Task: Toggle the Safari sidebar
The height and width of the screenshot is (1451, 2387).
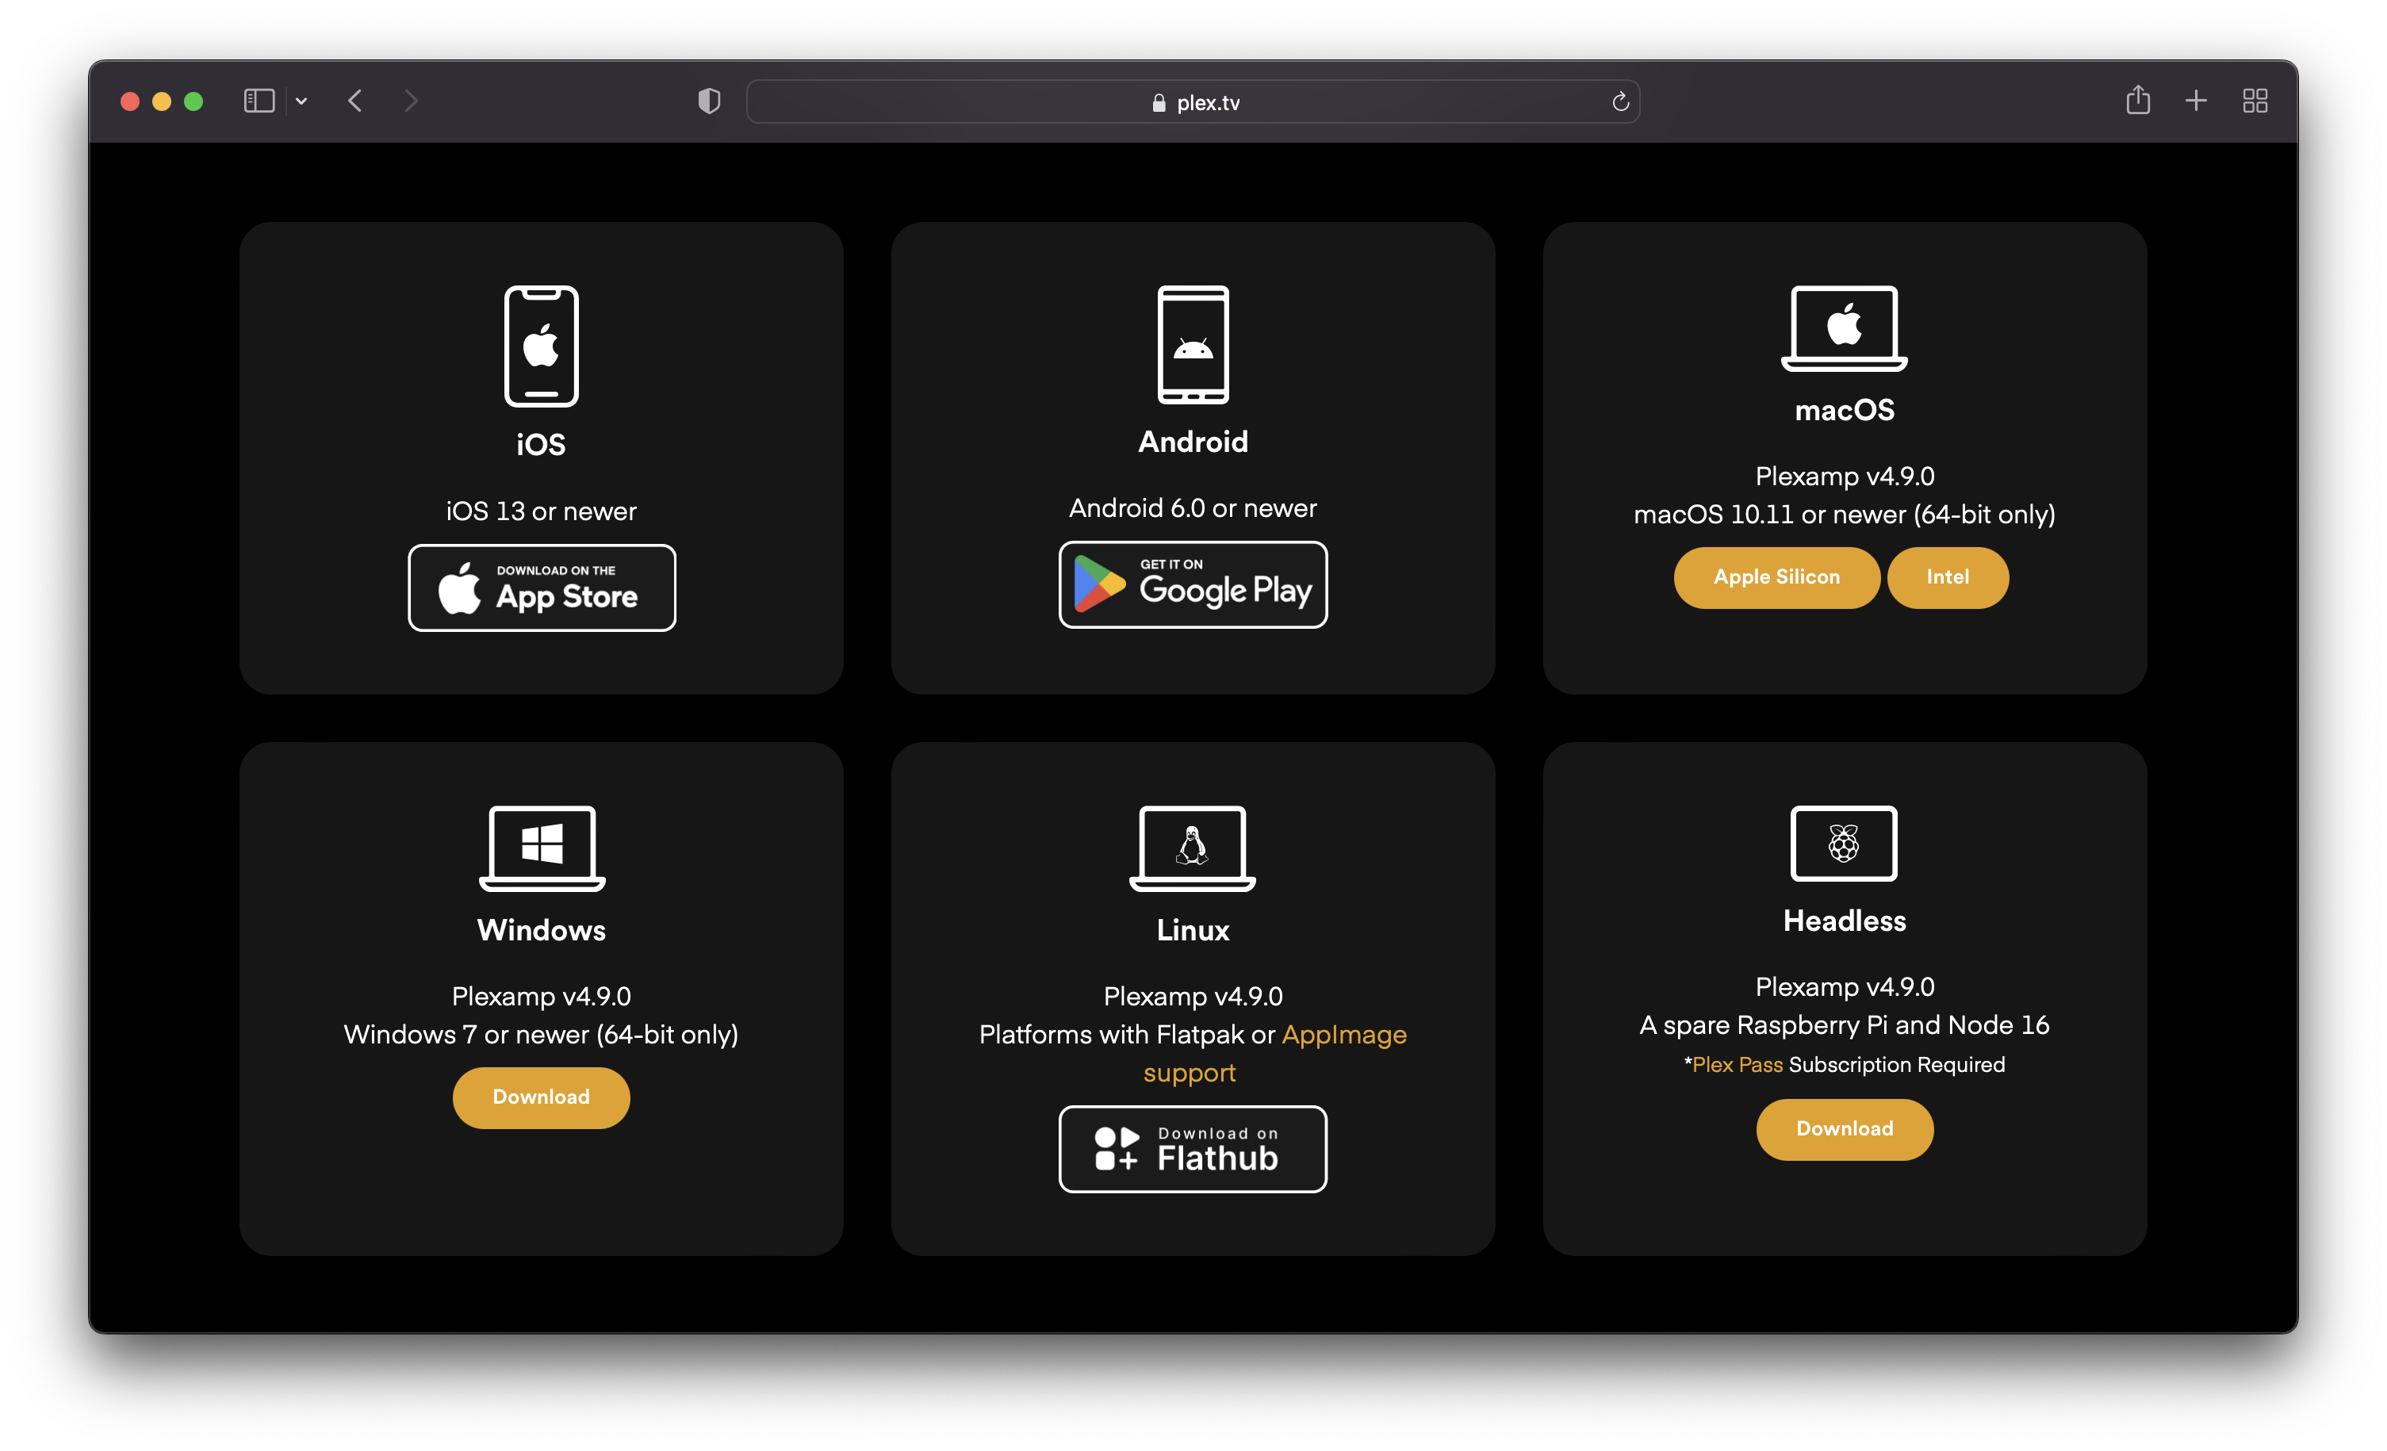Action: pyautogui.click(x=259, y=101)
